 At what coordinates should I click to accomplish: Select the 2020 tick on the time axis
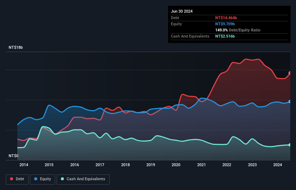tap(176, 165)
